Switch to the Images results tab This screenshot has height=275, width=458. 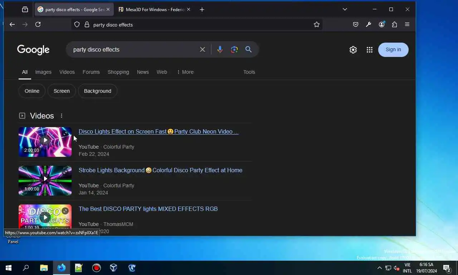pyautogui.click(x=43, y=72)
